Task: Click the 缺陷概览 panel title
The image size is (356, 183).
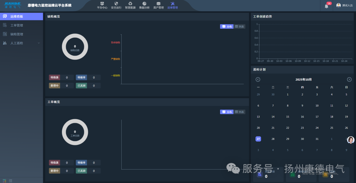Action: [54, 16]
